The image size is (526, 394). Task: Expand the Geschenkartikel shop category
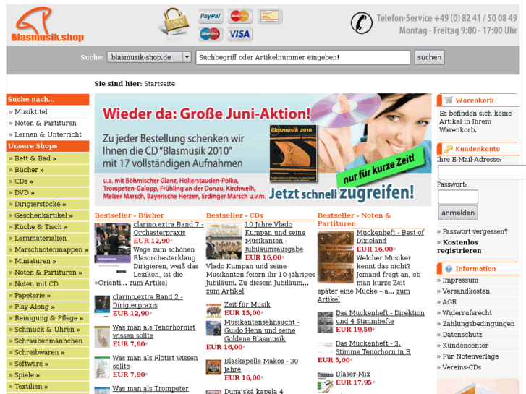(x=48, y=215)
